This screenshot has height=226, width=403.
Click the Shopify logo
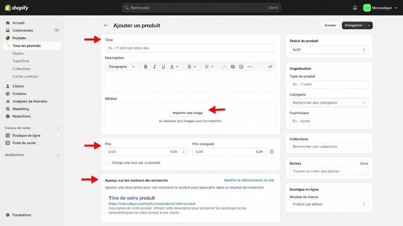[17, 8]
